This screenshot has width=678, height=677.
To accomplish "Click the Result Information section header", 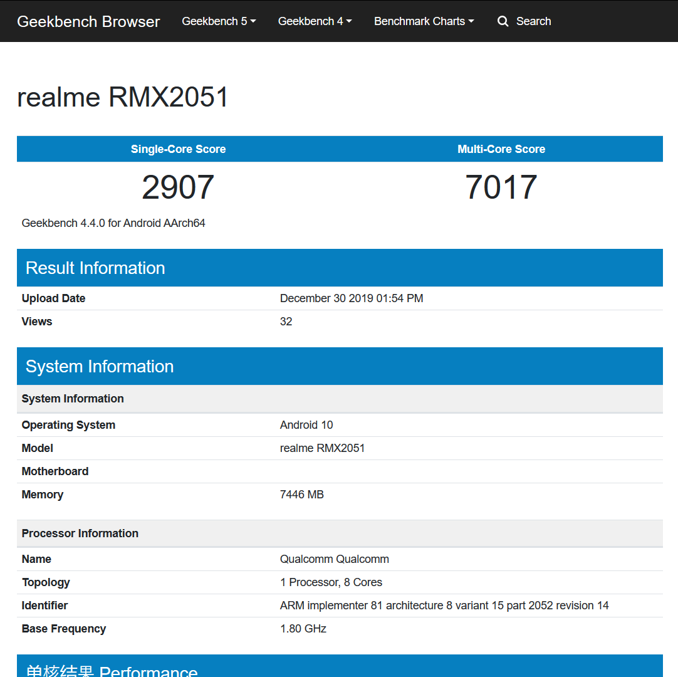I will (340, 268).
